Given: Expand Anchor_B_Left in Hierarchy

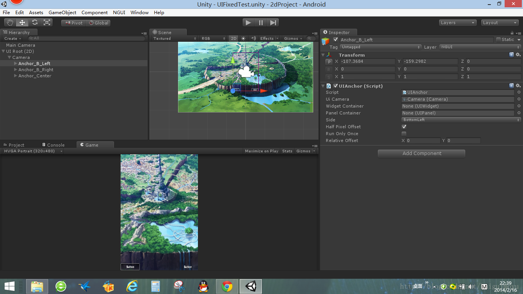Looking at the screenshot, I should (16, 64).
